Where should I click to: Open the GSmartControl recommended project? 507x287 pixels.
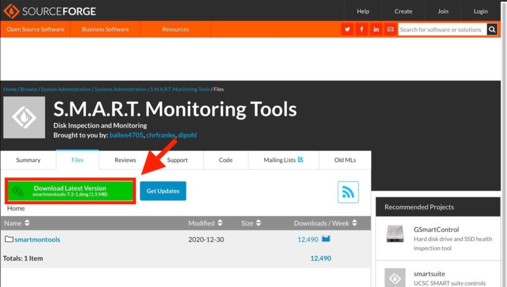[436, 229]
